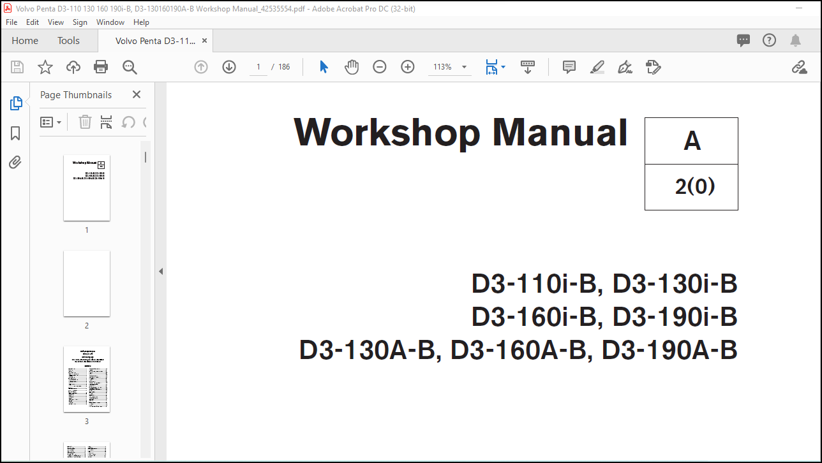The image size is (822, 463).
Task: Click the Fit page width icon
Action: [491, 67]
